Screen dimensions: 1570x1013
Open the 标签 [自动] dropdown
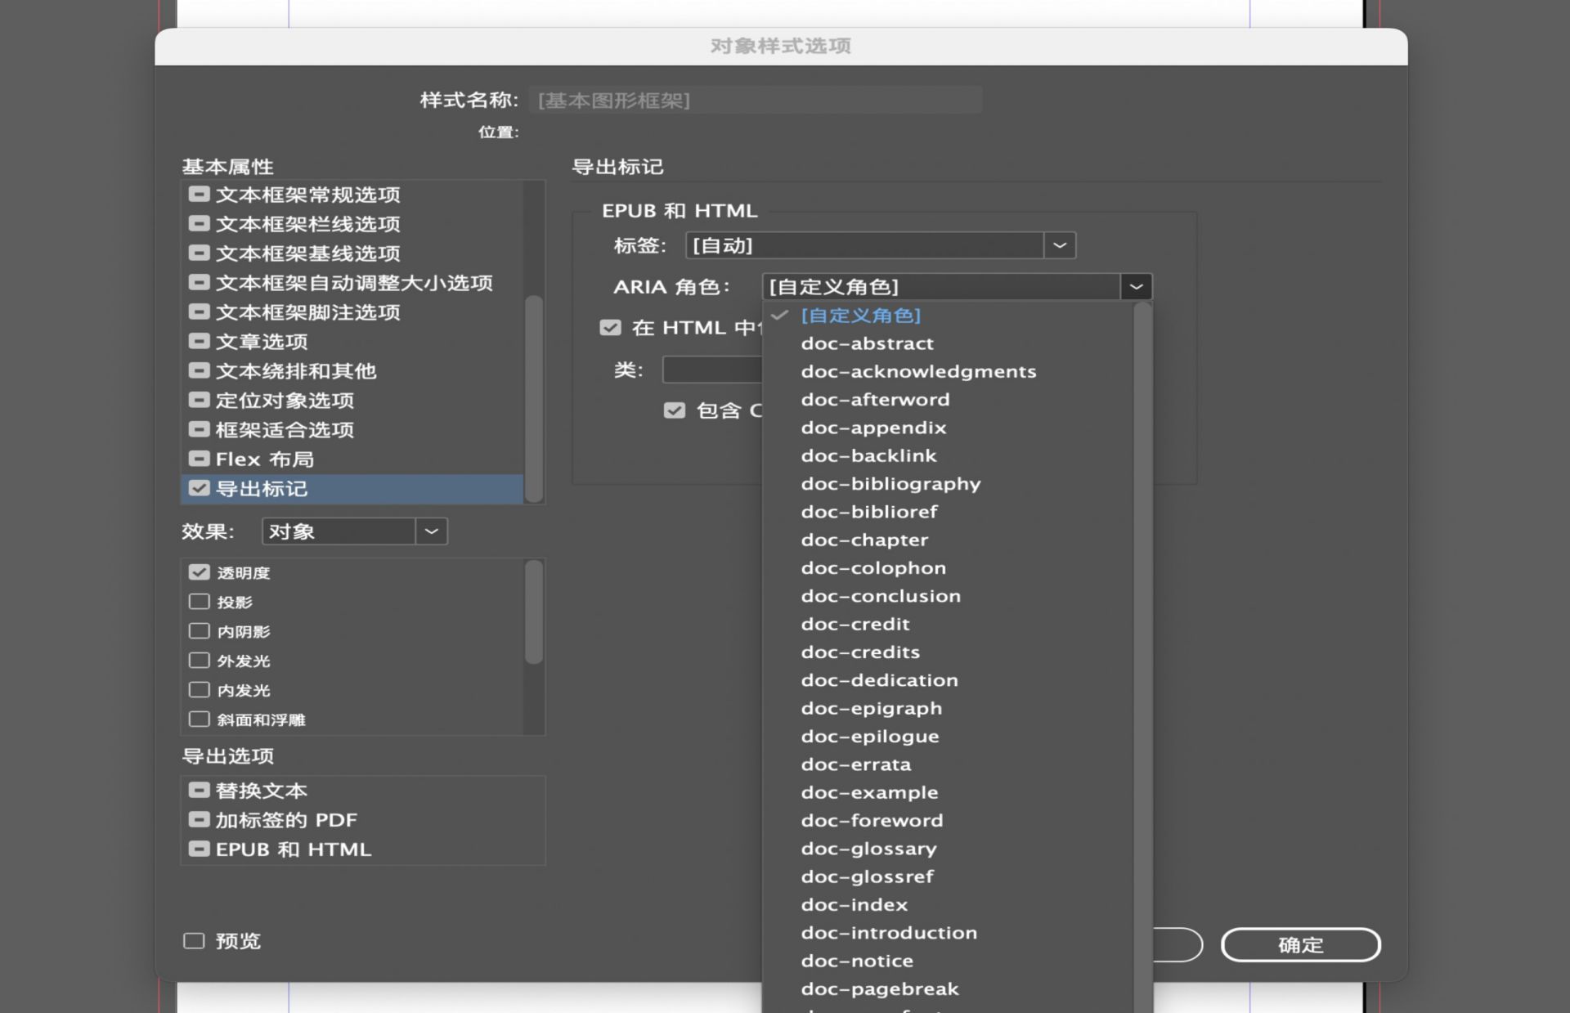click(x=1059, y=245)
